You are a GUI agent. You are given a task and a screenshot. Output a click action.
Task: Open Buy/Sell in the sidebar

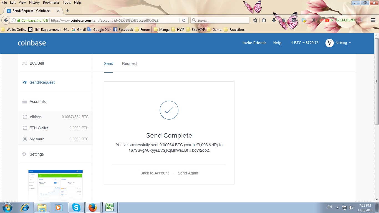[55, 63]
